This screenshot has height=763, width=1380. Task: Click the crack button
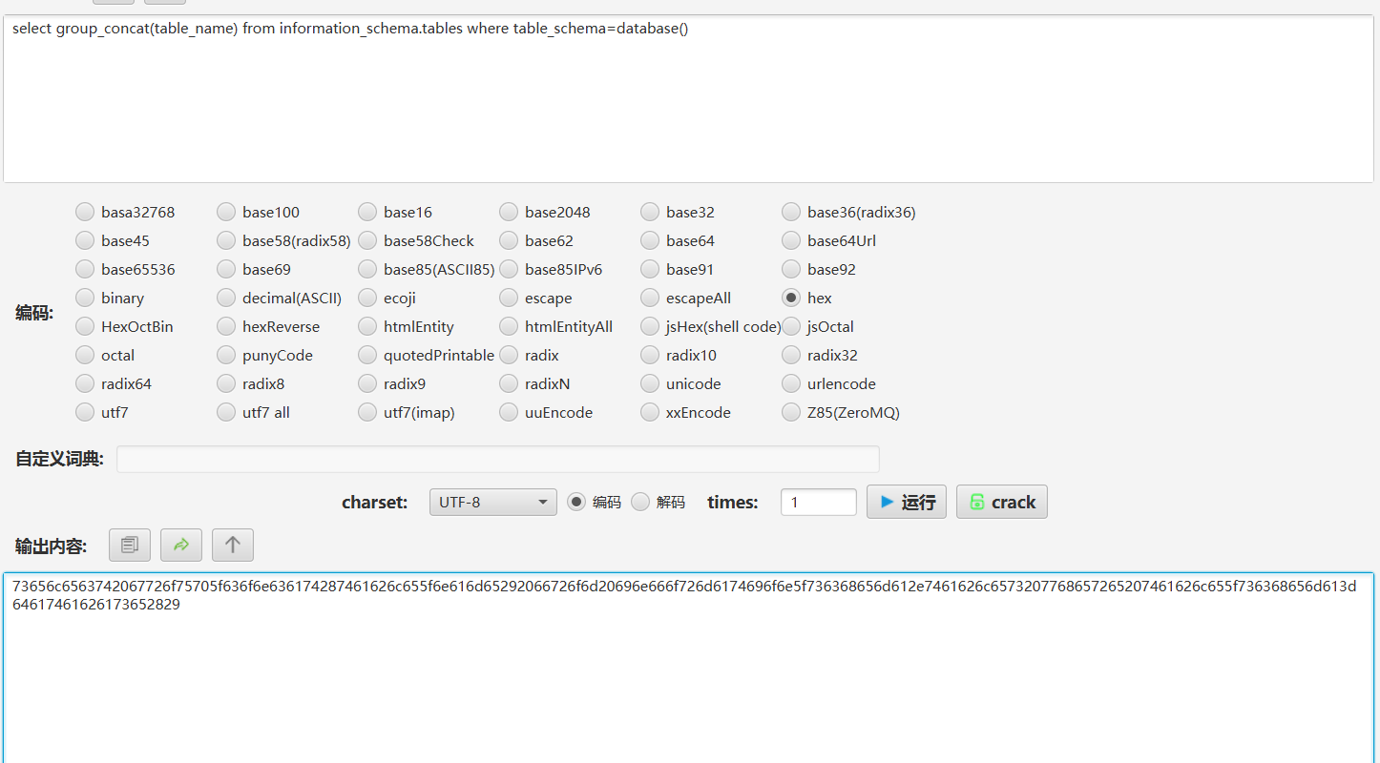[x=1001, y=502]
